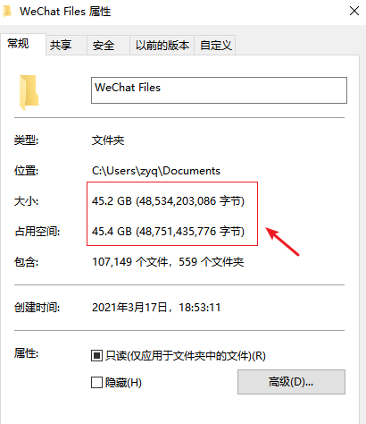Click the 文件夹 type value

108,140
